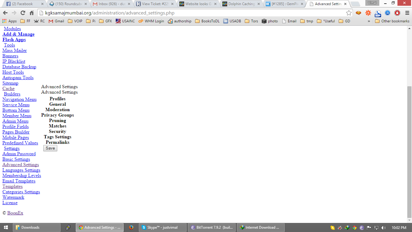Open the Windows Start menu
Viewport: 412px width, 232px height.
tap(6, 227)
